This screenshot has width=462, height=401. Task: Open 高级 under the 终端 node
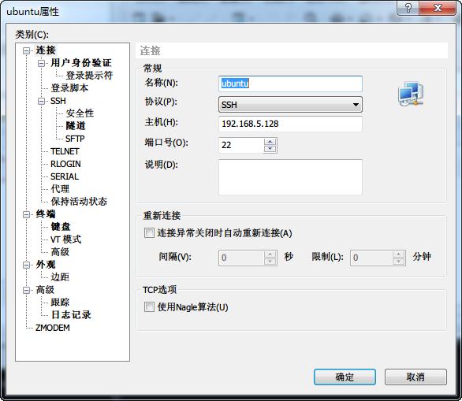(60, 252)
